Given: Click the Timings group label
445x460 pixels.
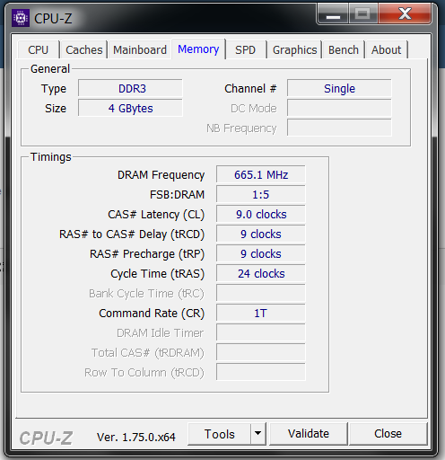Looking at the screenshot, I should coord(51,157).
